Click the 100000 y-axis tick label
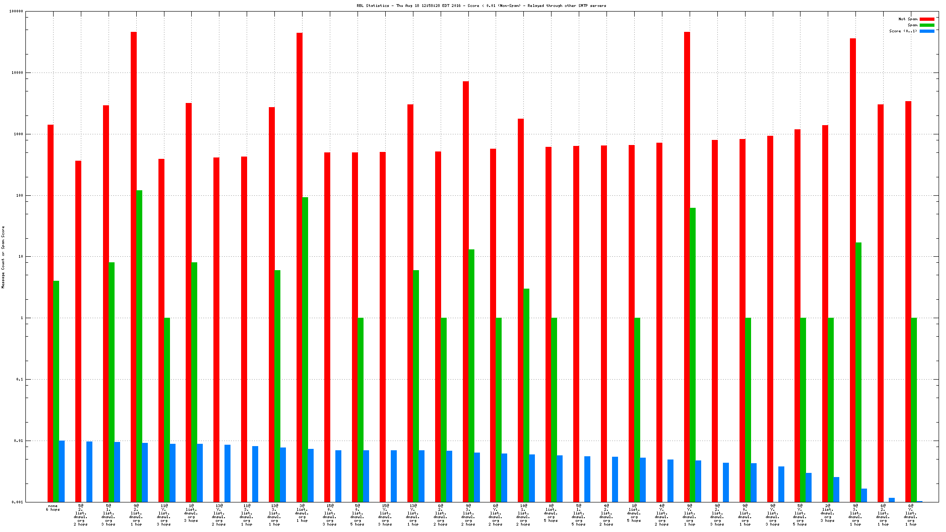The height and width of the screenshot is (532, 946). [x=16, y=12]
